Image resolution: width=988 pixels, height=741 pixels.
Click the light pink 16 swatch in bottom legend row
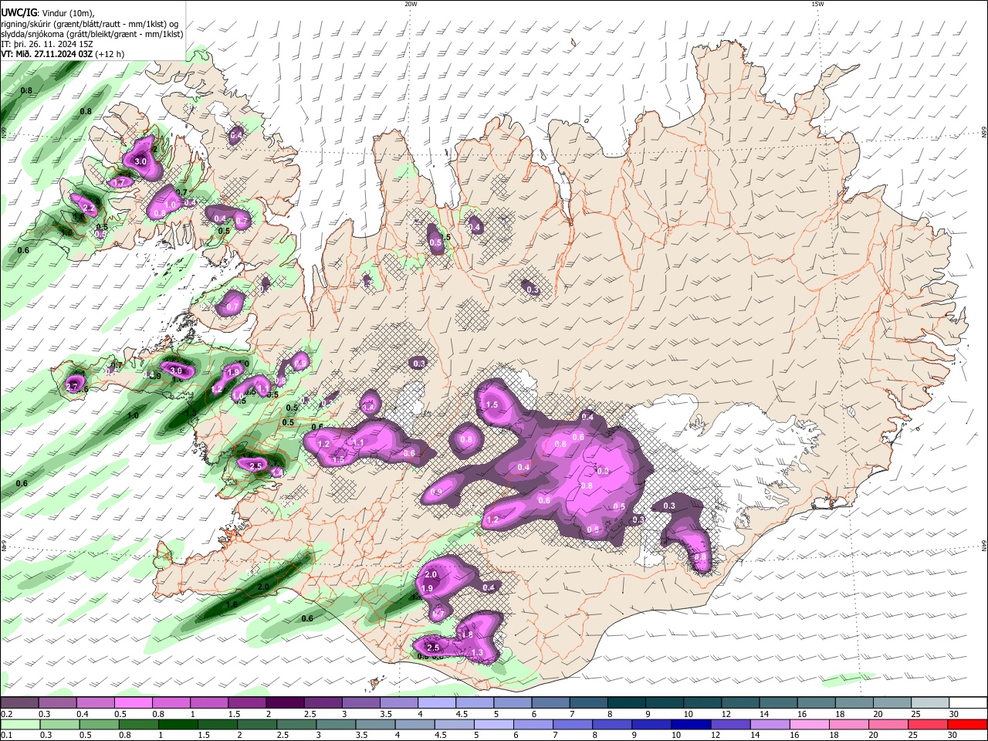[807, 724]
